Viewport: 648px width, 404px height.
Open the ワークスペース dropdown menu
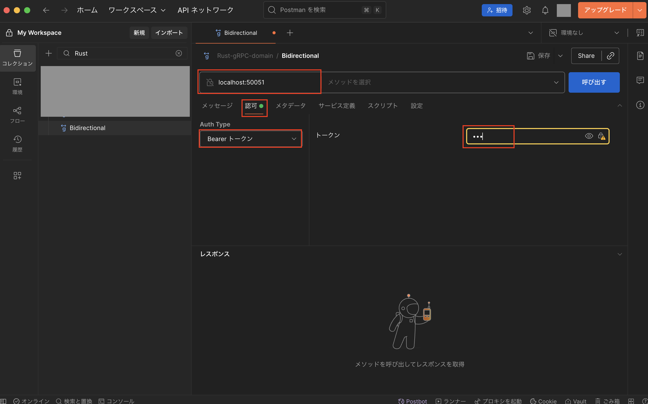point(137,10)
